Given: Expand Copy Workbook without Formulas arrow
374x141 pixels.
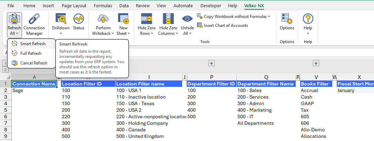Looking at the screenshot, I should click(x=269, y=17).
